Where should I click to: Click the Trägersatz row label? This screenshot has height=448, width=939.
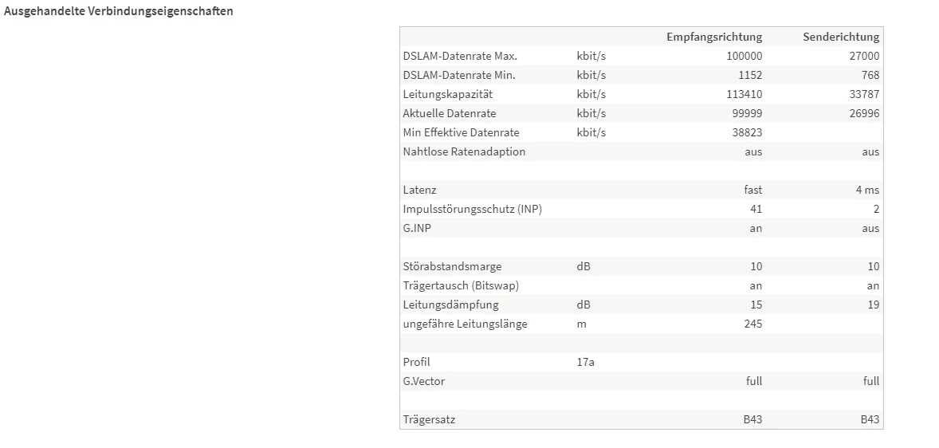429,419
